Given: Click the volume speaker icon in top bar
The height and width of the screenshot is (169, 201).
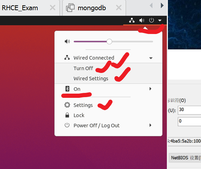Looking at the screenshot, I should [142, 20].
